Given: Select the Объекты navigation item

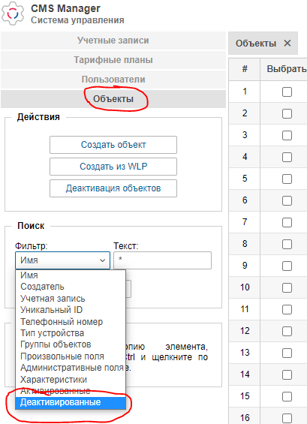Looking at the screenshot, I should click(113, 99).
